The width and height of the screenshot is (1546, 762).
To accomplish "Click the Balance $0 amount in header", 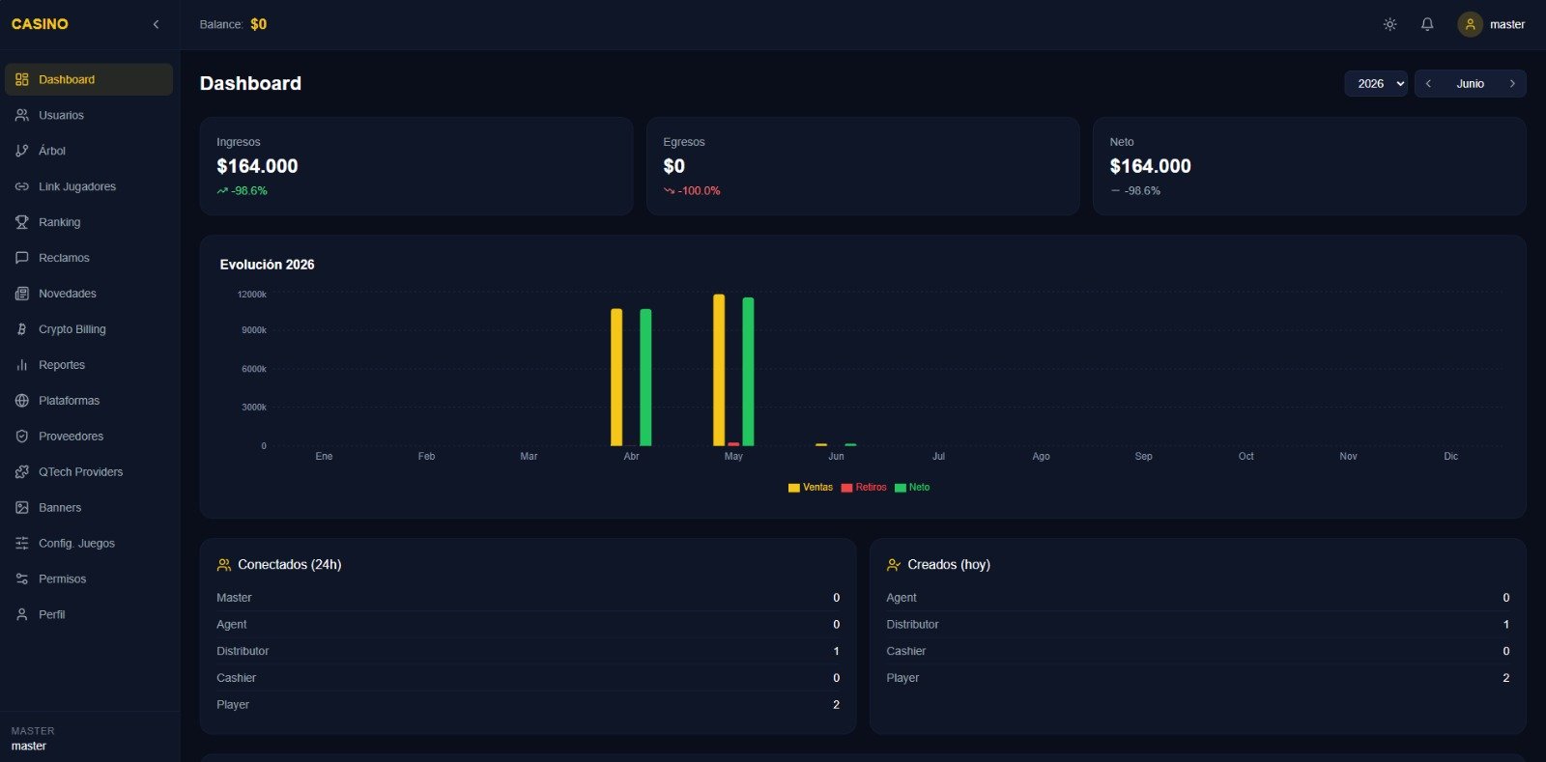I will 258,24.
